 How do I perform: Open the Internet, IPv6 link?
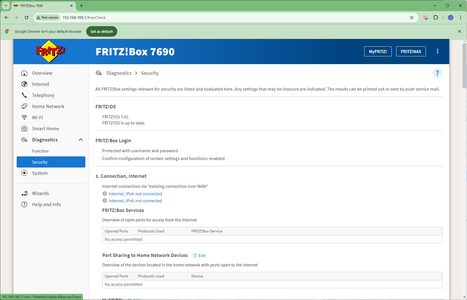135,201
